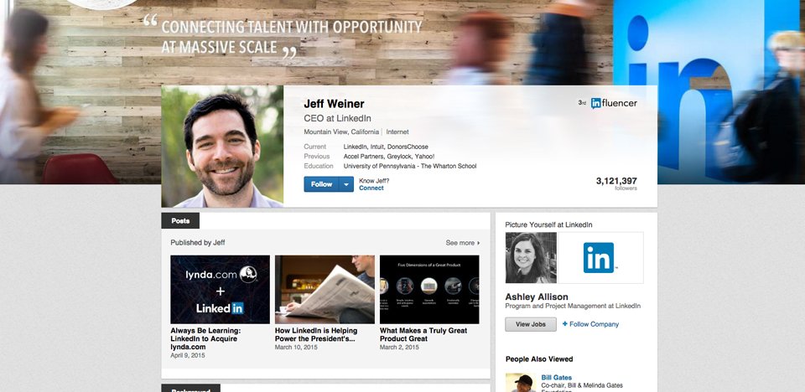This screenshot has height=392, width=805.
Task: Click the 'Published by Jeff' label
Action: [198, 243]
